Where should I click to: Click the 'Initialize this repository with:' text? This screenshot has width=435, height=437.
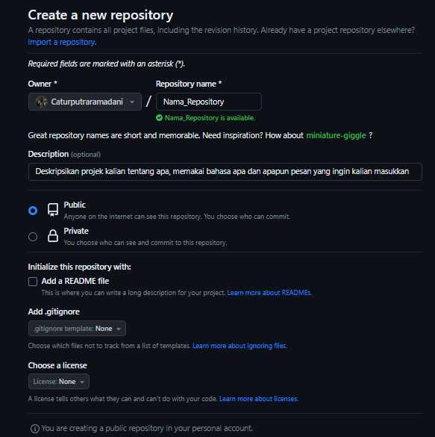[x=79, y=267]
